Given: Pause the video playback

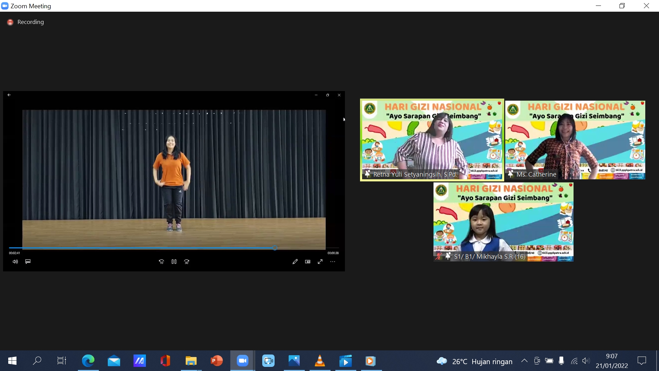Looking at the screenshot, I should [174, 262].
